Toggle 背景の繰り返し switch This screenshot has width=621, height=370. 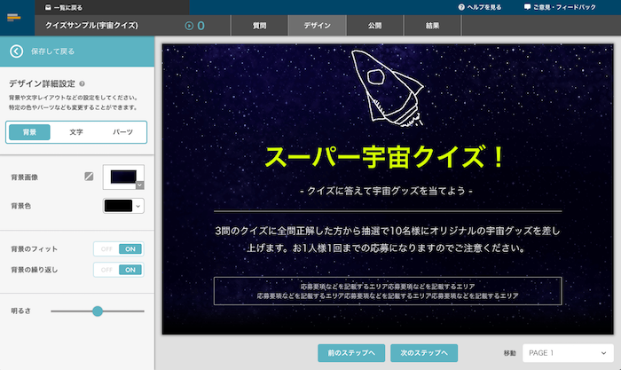pos(119,269)
